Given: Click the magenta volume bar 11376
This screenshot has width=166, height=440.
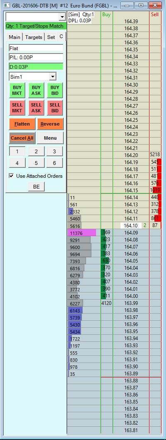Looking at the screenshot, I should (82, 232).
